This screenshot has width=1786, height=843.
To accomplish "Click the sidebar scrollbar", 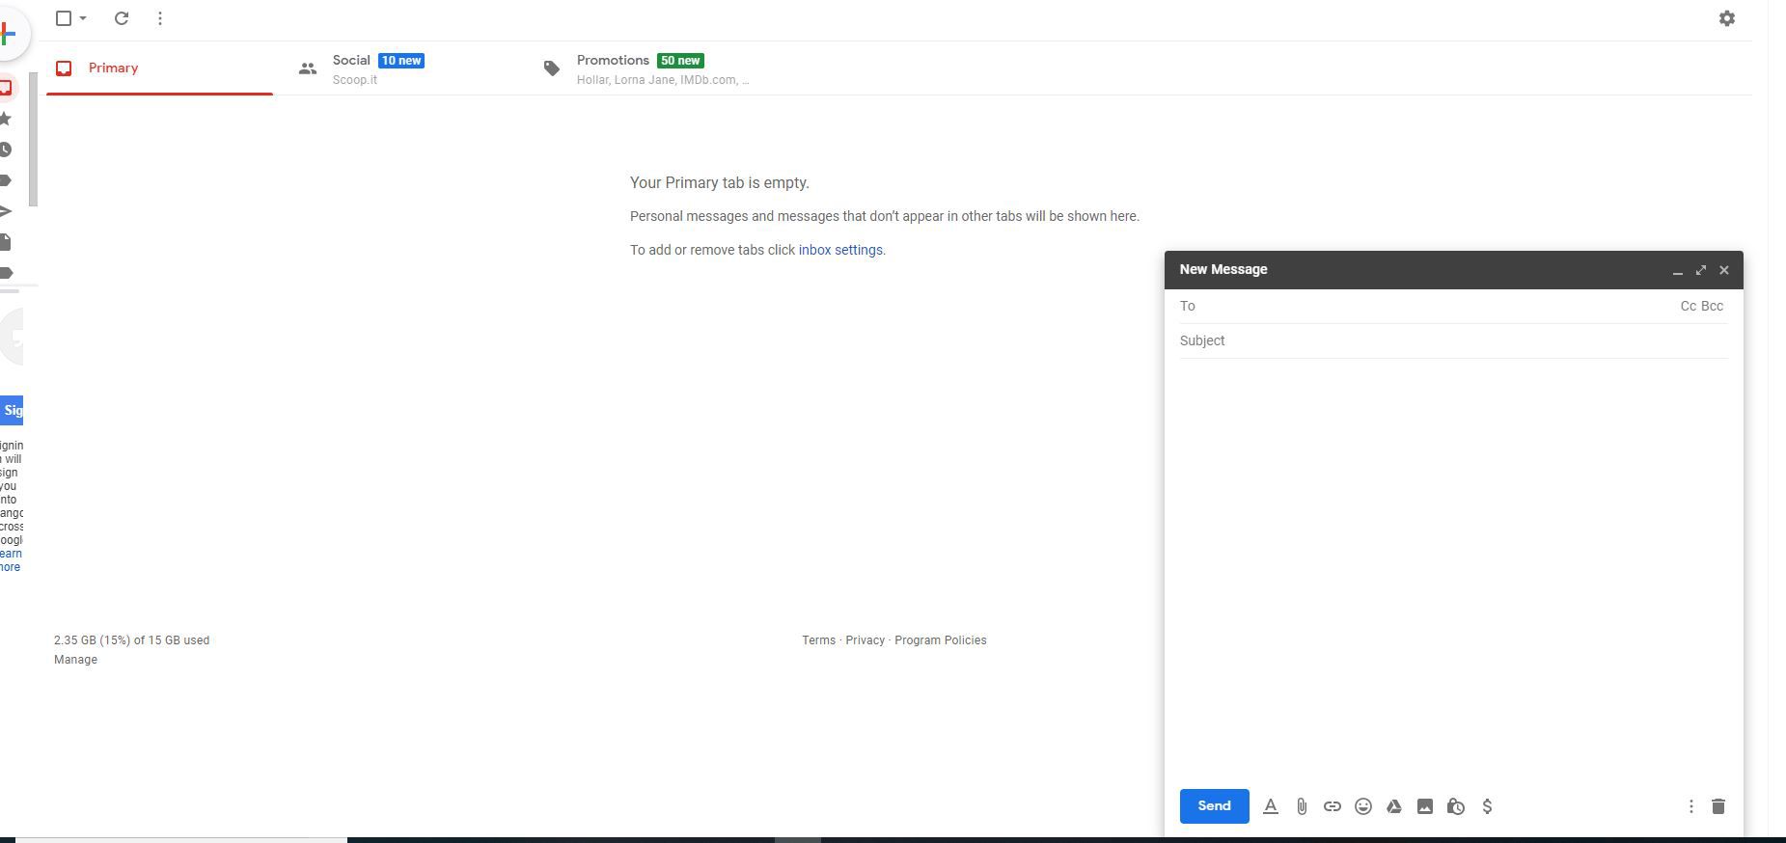I will (x=33, y=140).
